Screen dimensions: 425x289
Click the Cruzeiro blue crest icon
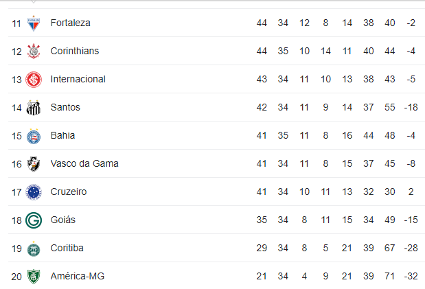coord(33,192)
